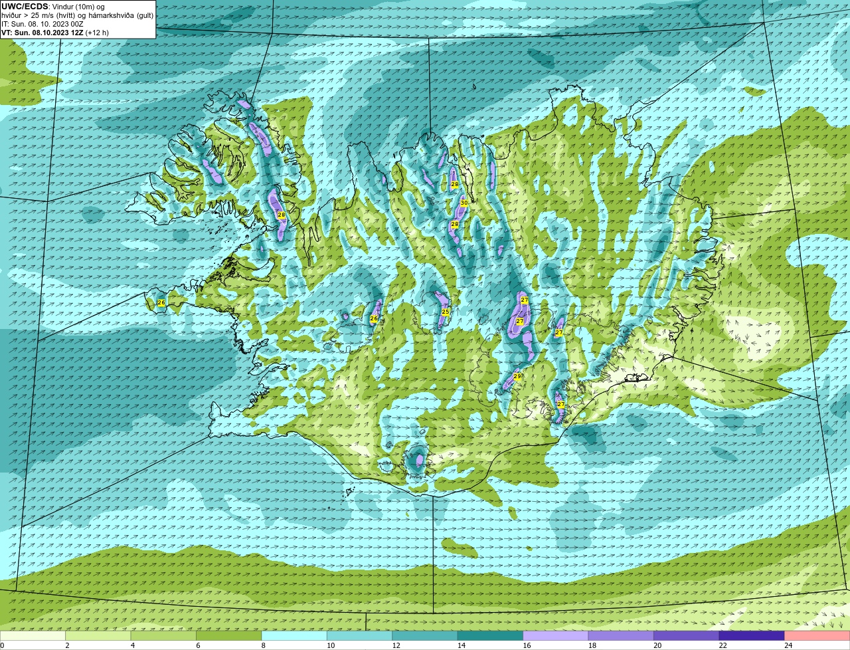Choose the 12–14 m/s teal legend swatch

tap(426, 636)
